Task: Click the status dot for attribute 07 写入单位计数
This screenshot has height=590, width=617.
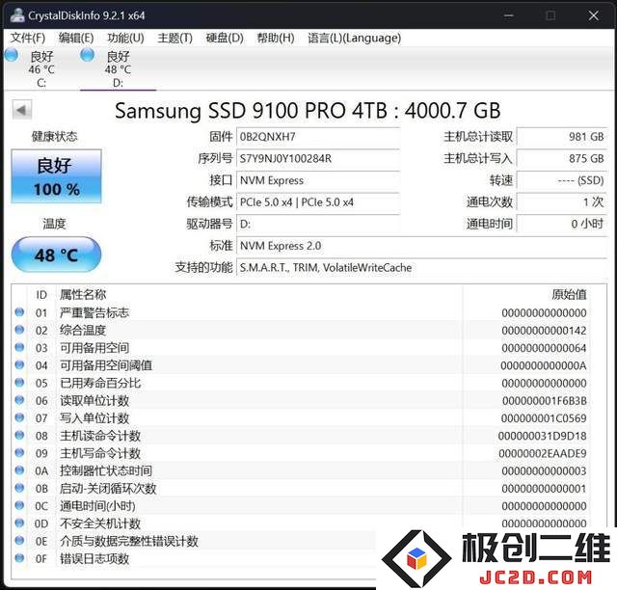Action: tap(19, 417)
